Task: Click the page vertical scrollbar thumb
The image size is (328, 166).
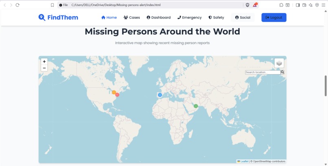Action: click(326, 86)
